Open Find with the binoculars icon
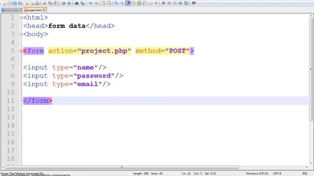The image size is (314, 176). 77,3
